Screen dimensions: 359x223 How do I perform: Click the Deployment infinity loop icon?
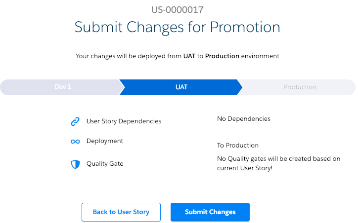tap(75, 142)
